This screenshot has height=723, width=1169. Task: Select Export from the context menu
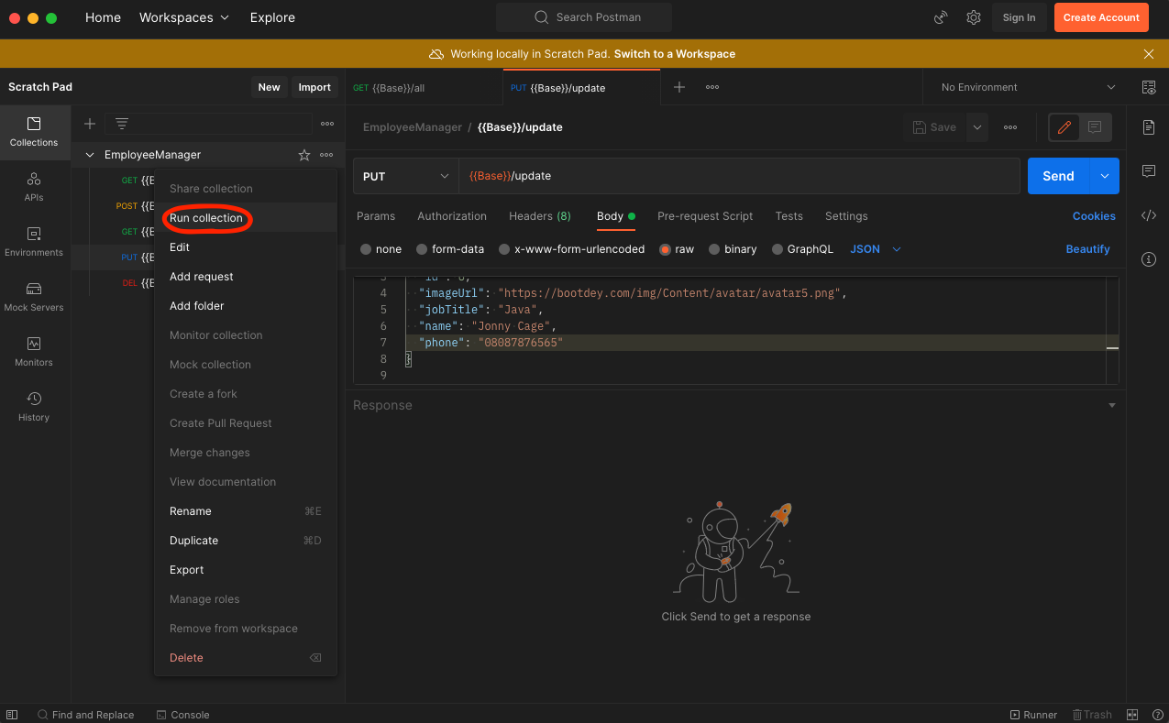point(187,570)
